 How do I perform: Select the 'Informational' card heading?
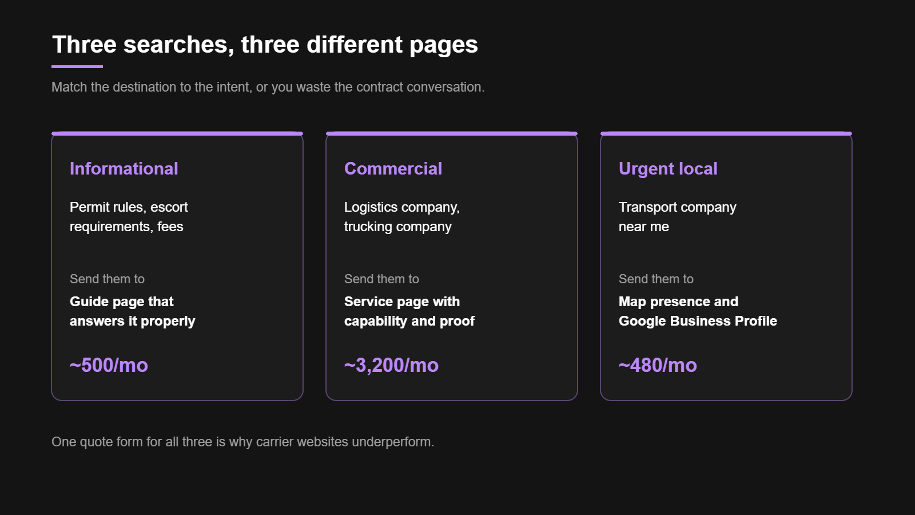tap(124, 169)
